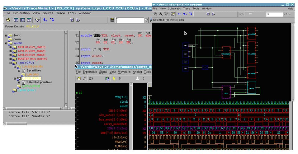
Task: Open new schematic window icon in nTrace toolbar
Action: [x=23, y=20]
